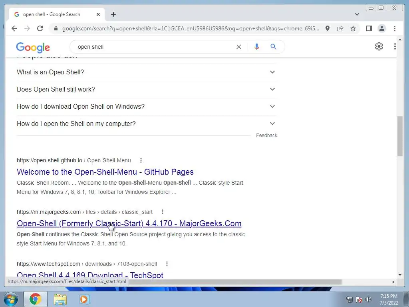The image size is (409, 307).
Task: View site info via the lock icon
Action: click(56, 28)
